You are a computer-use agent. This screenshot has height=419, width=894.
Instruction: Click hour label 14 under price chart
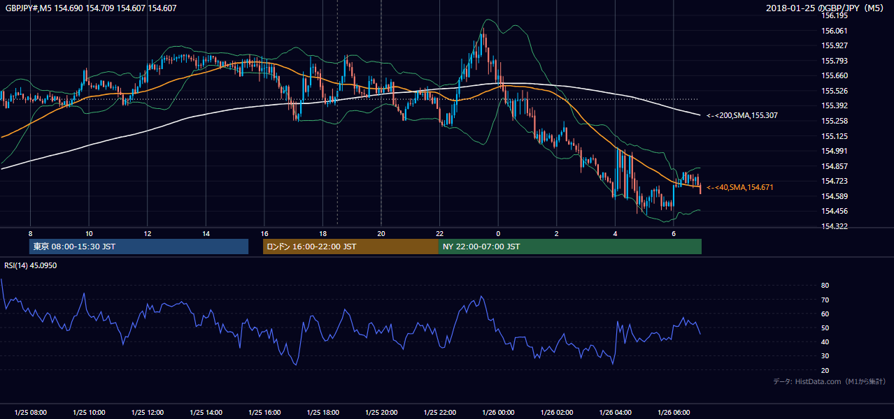(x=206, y=233)
